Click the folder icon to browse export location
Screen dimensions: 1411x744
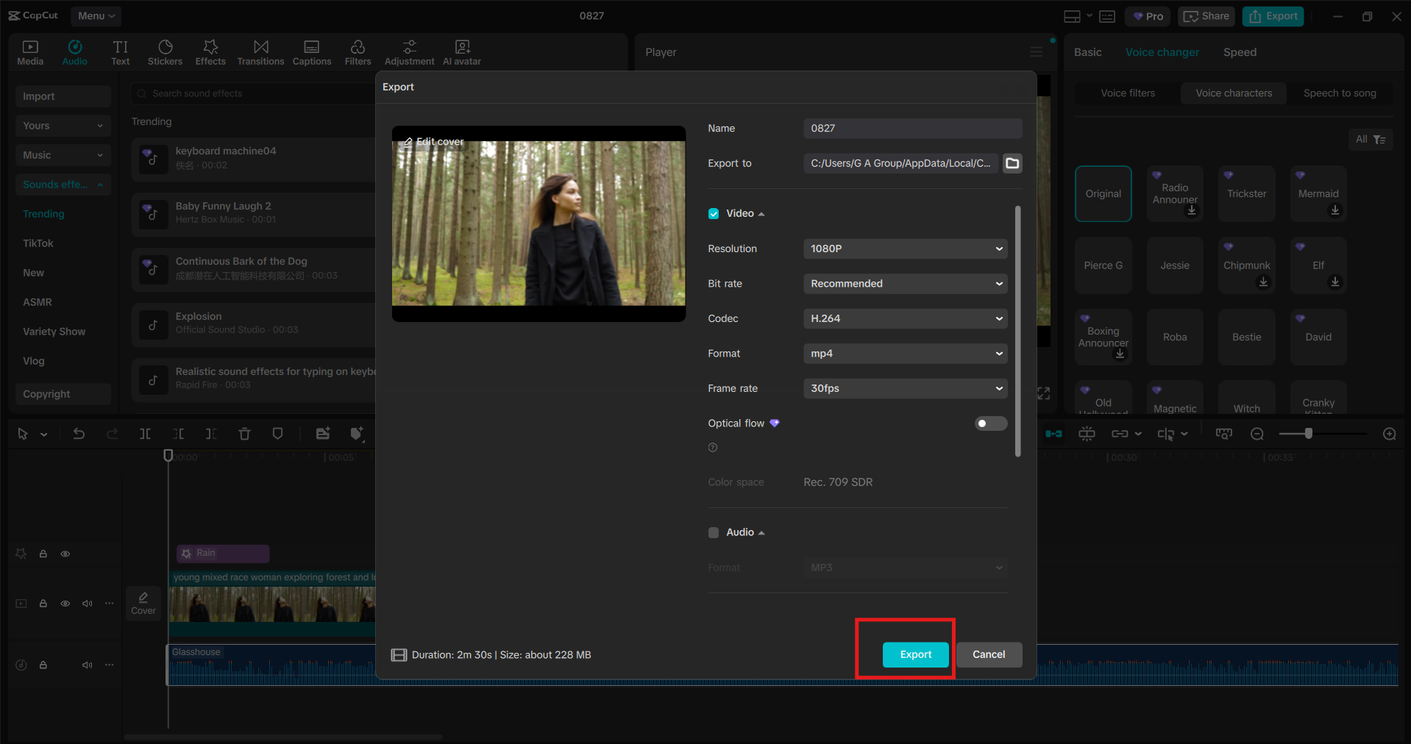[x=1012, y=163]
